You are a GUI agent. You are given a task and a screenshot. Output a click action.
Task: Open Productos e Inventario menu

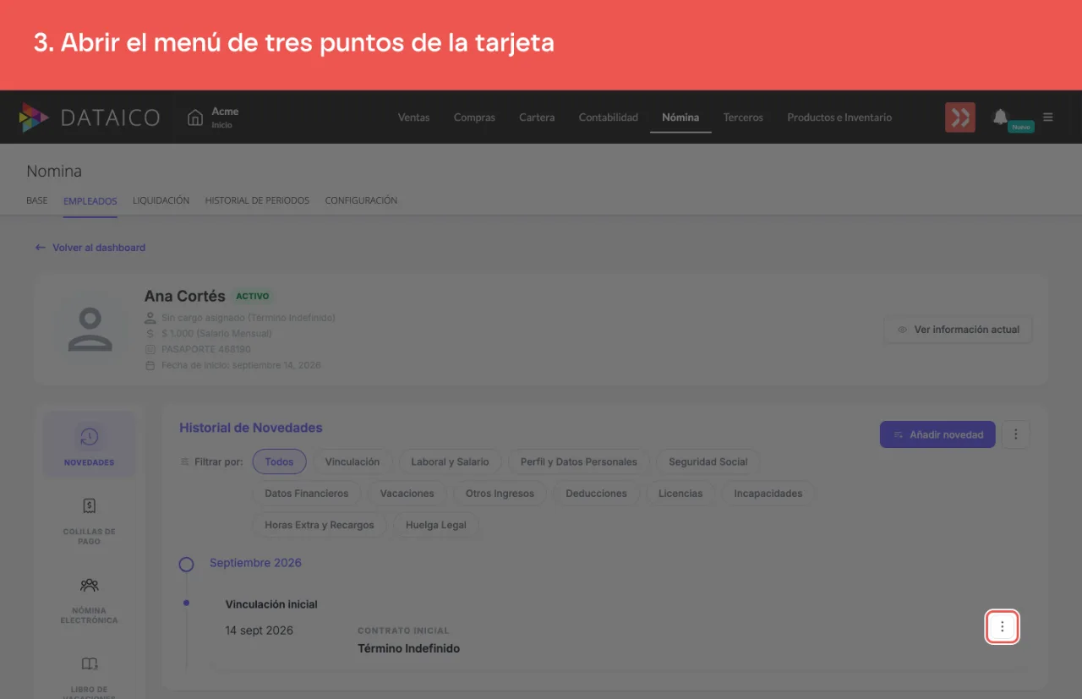[839, 117]
